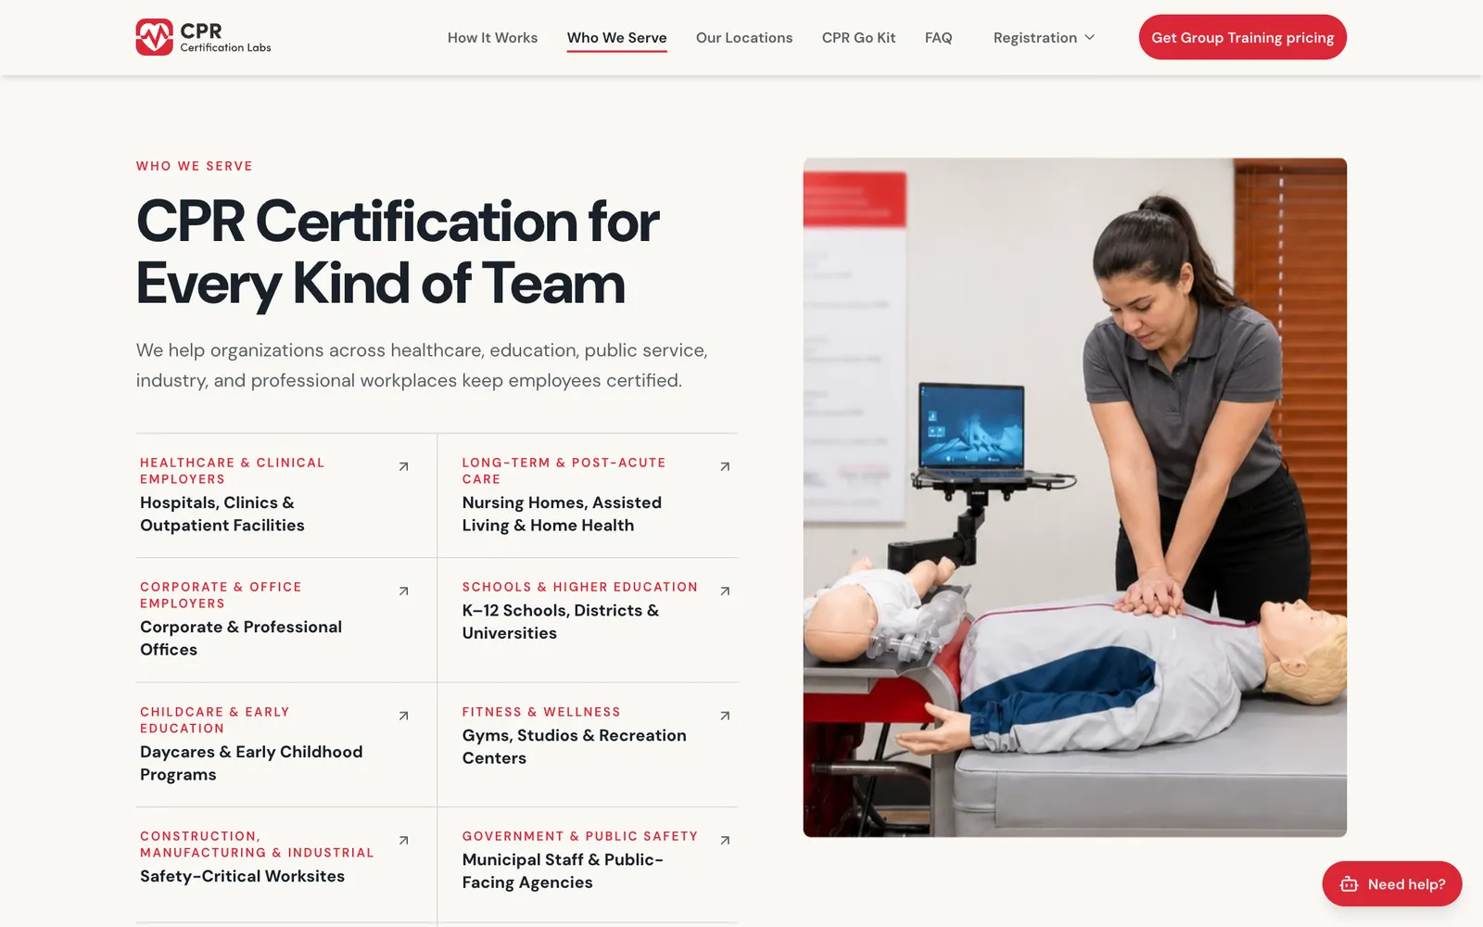This screenshot has width=1483, height=927.
Task: Open Our Locations nav link
Action: (744, 38)
